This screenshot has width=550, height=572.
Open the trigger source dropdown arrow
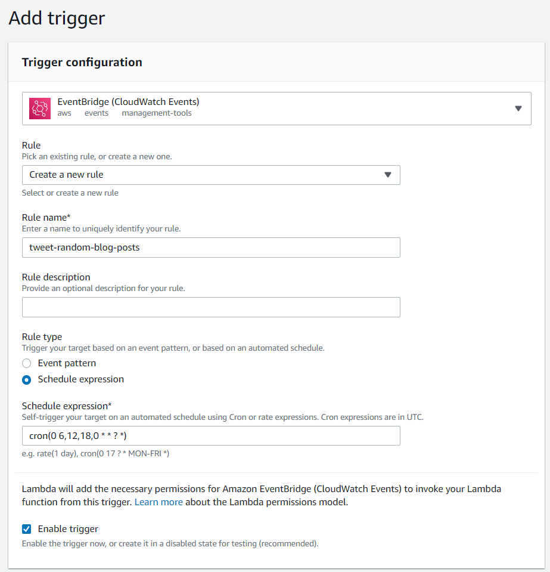point(518,109)
